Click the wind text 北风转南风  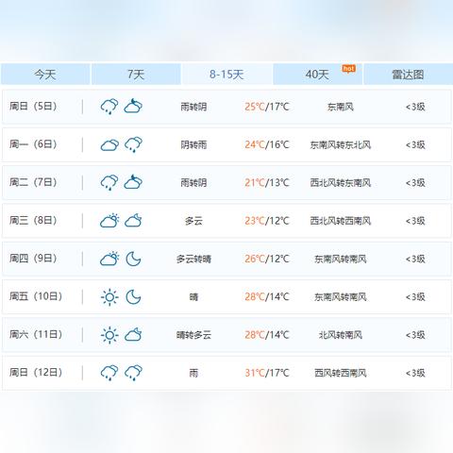click(341, 335)
